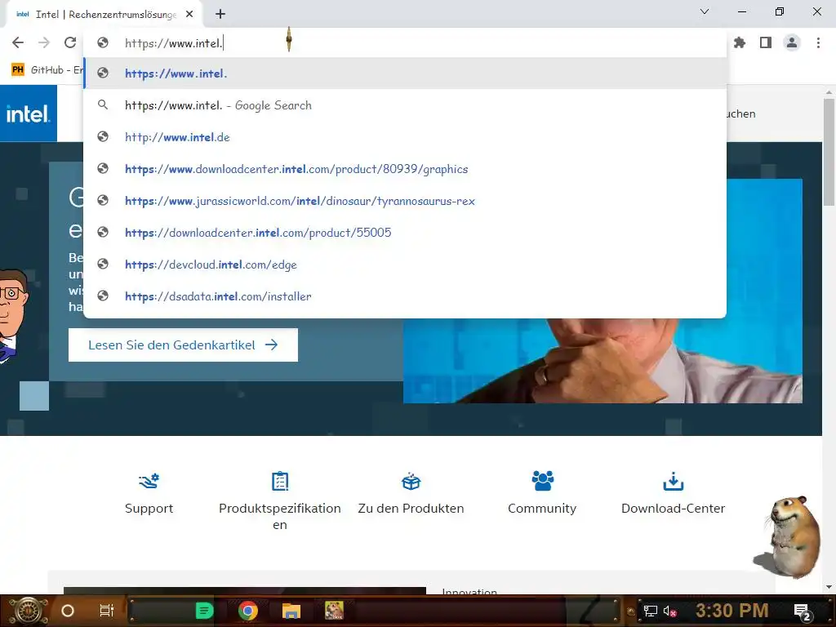This screenshot has width=836, height=627.
Task: Select the Intel Rechenzentrumslösungen tab
Action: tap(104, 15)
